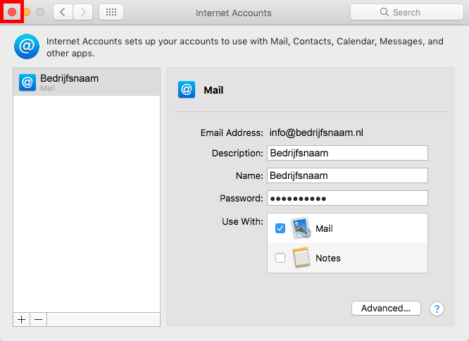Click into the Description field
This screenshot has height=341, width=469.
(347, 153)
